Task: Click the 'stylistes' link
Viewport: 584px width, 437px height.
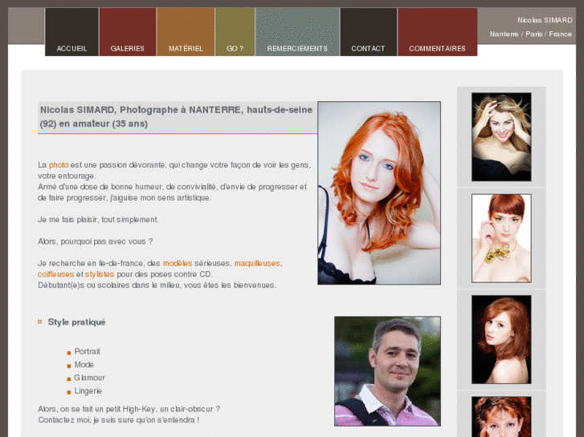Action: point(100,274)
